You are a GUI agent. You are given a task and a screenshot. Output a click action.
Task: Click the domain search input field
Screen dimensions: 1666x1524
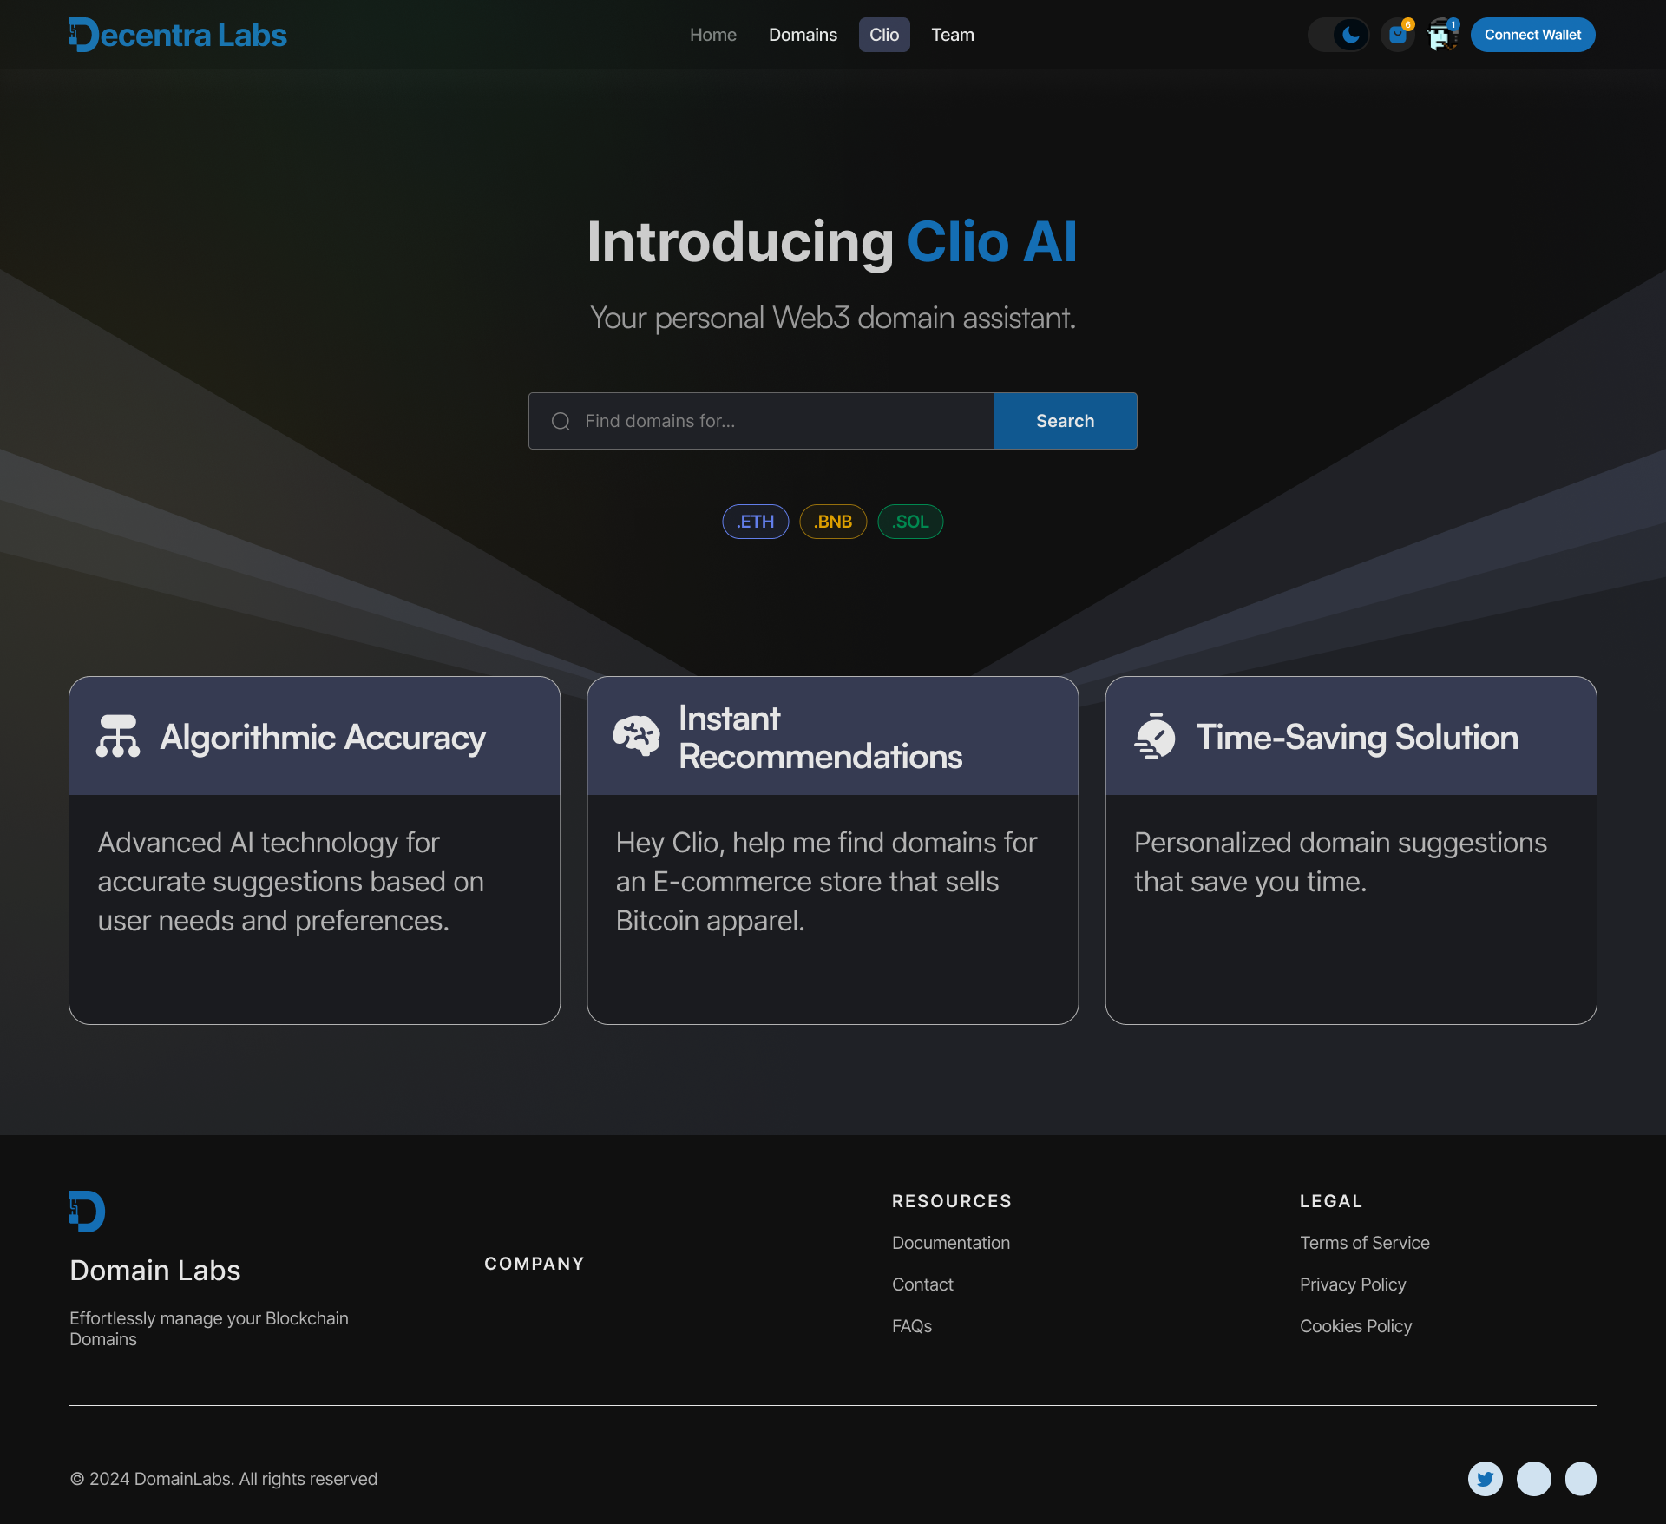click(x=764, y=421)
